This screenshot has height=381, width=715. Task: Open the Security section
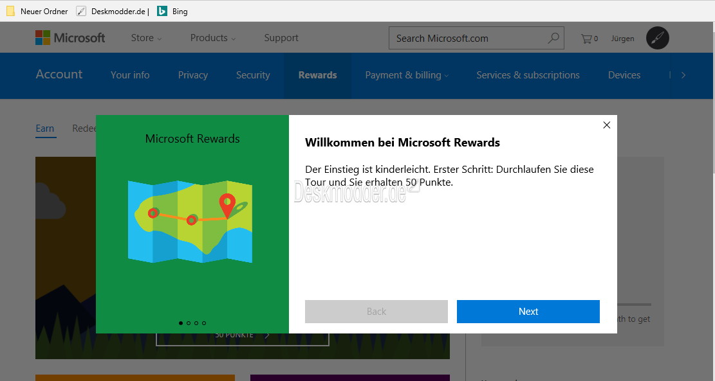click(x=253, y=75)
